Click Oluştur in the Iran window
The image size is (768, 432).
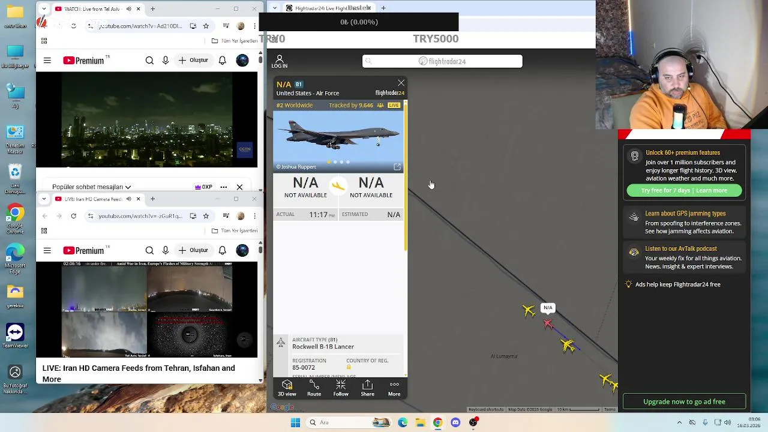point(193,250)
